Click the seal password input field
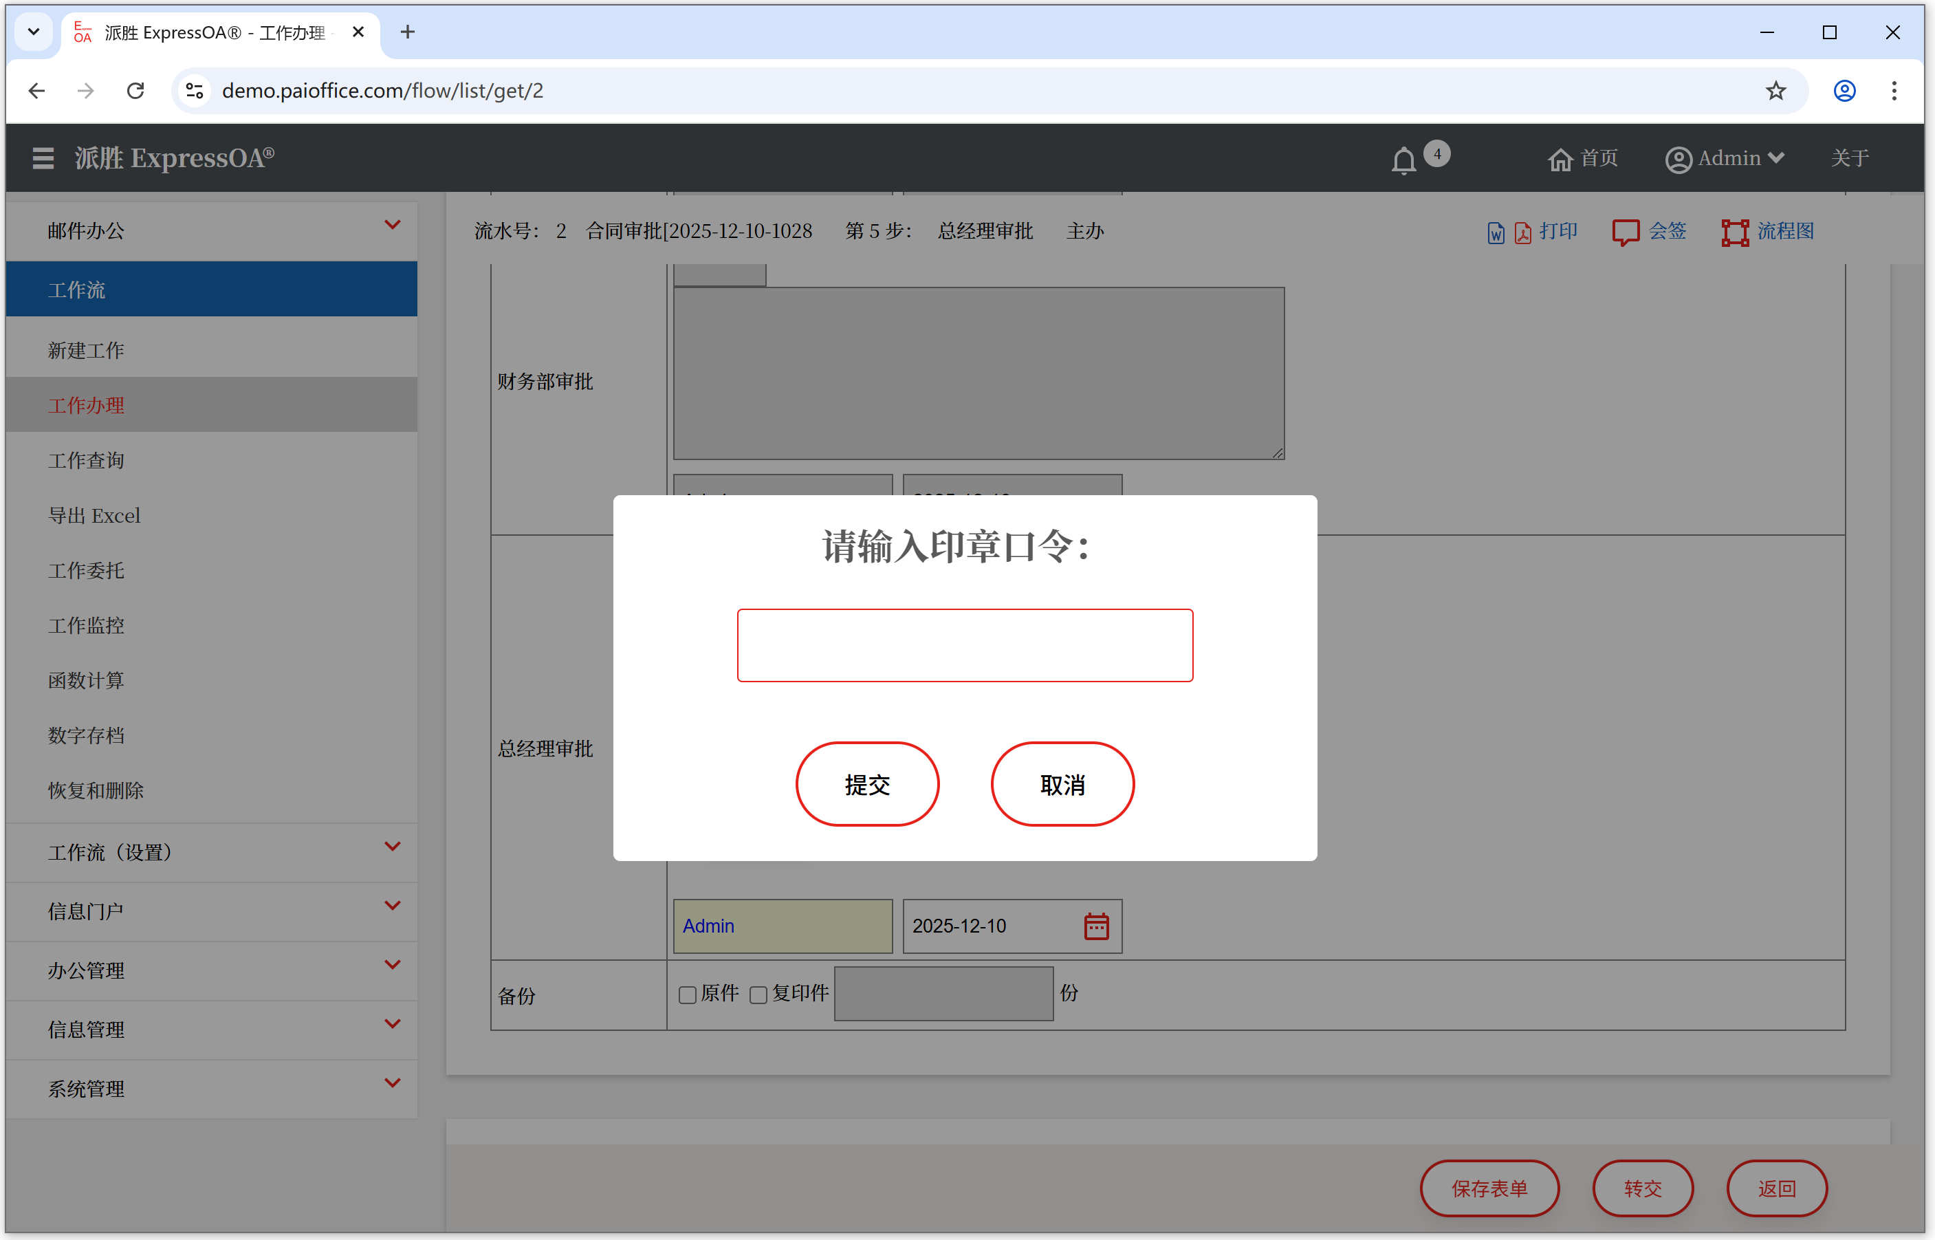1935x1240 pixels. point(964,645)
